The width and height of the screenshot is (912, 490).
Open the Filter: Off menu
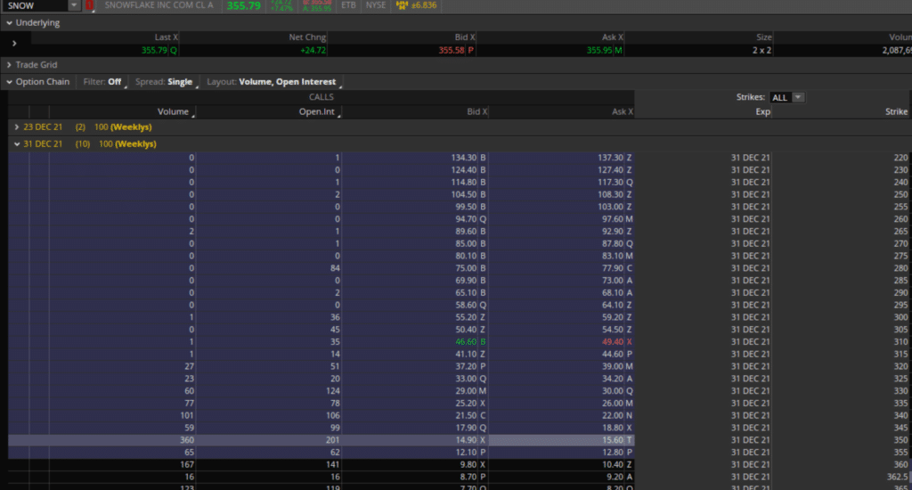pyautogui.click(x=103, y=82)
